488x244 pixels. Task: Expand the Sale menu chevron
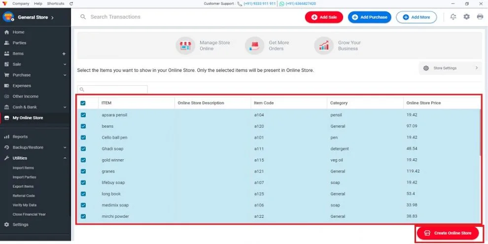click(65, 65)
